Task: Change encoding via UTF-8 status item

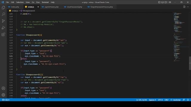Action: (x=160, y=100)
